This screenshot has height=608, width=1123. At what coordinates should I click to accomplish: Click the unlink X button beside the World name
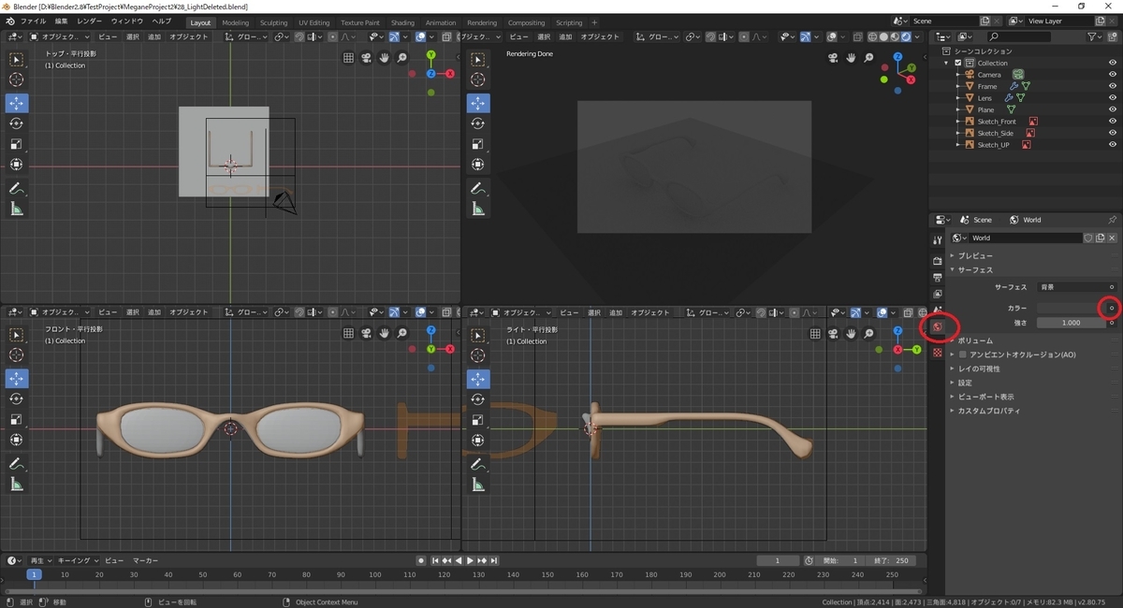(x=1113, y=238)
